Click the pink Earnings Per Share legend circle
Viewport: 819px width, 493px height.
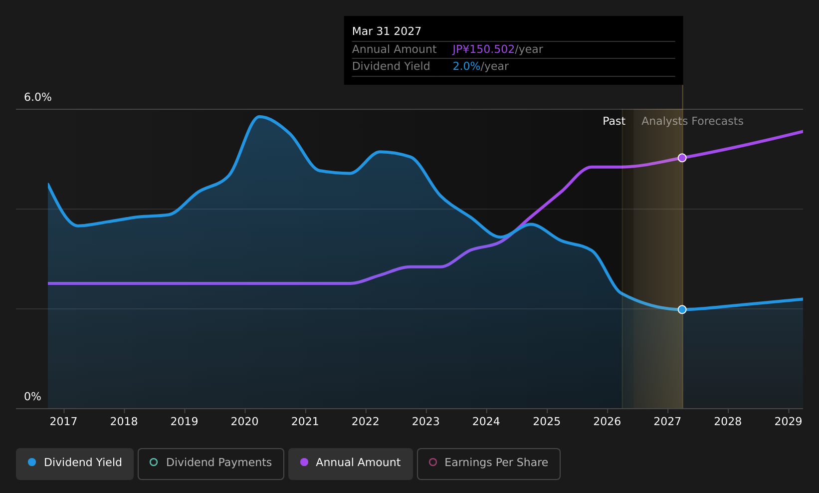tap(433, 462)
